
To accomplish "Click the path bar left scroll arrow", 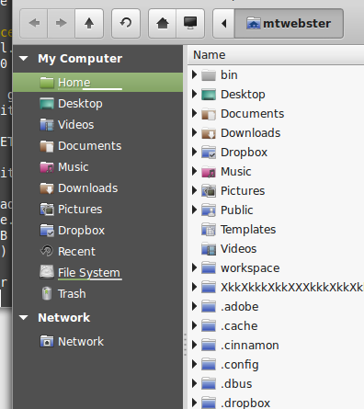I will (224, 23).
